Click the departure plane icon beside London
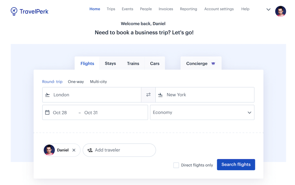Screen dimensions: 295x185 pos(47,95)
